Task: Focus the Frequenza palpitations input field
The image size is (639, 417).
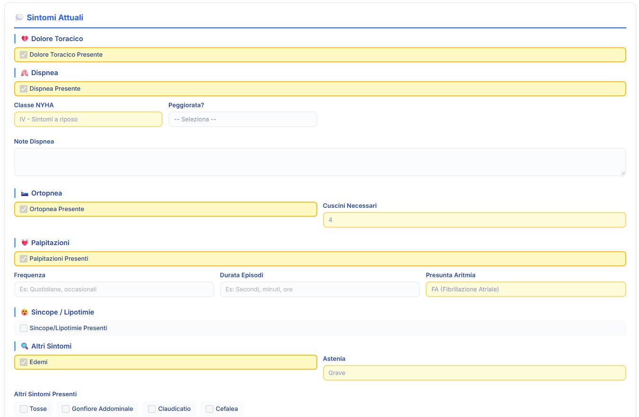Action: pos(114,289)
